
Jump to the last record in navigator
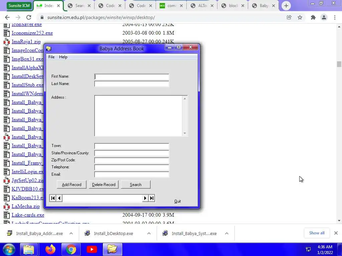coord(152,198)
